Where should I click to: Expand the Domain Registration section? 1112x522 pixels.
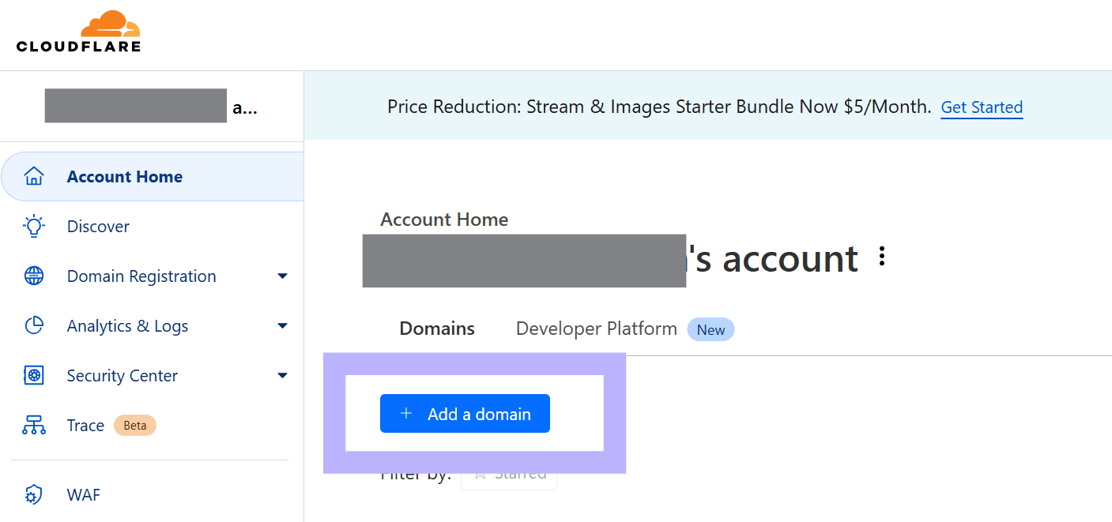[282, 276]
